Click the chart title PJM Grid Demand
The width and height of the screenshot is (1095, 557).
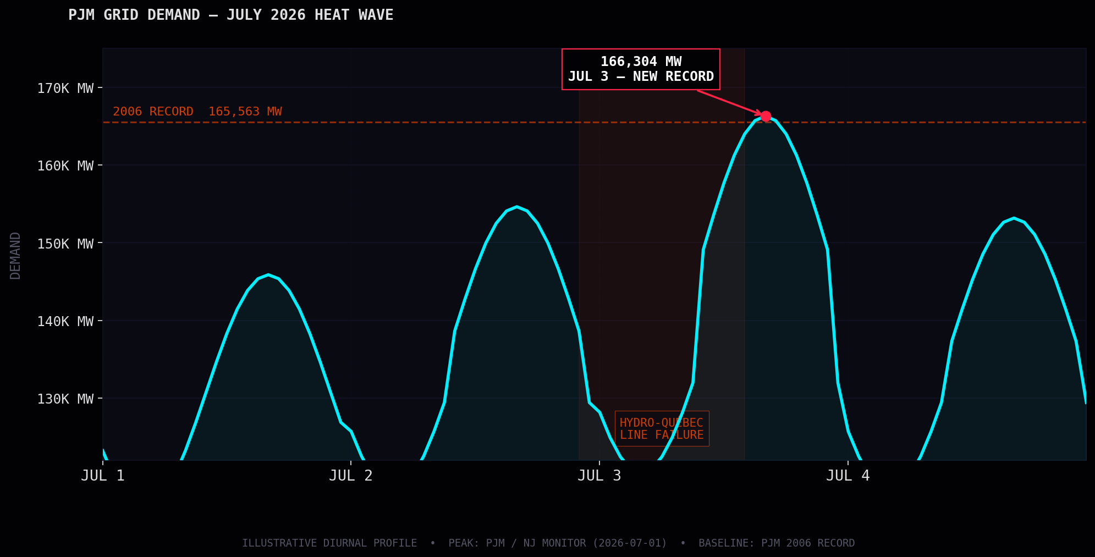click(231, 15)
